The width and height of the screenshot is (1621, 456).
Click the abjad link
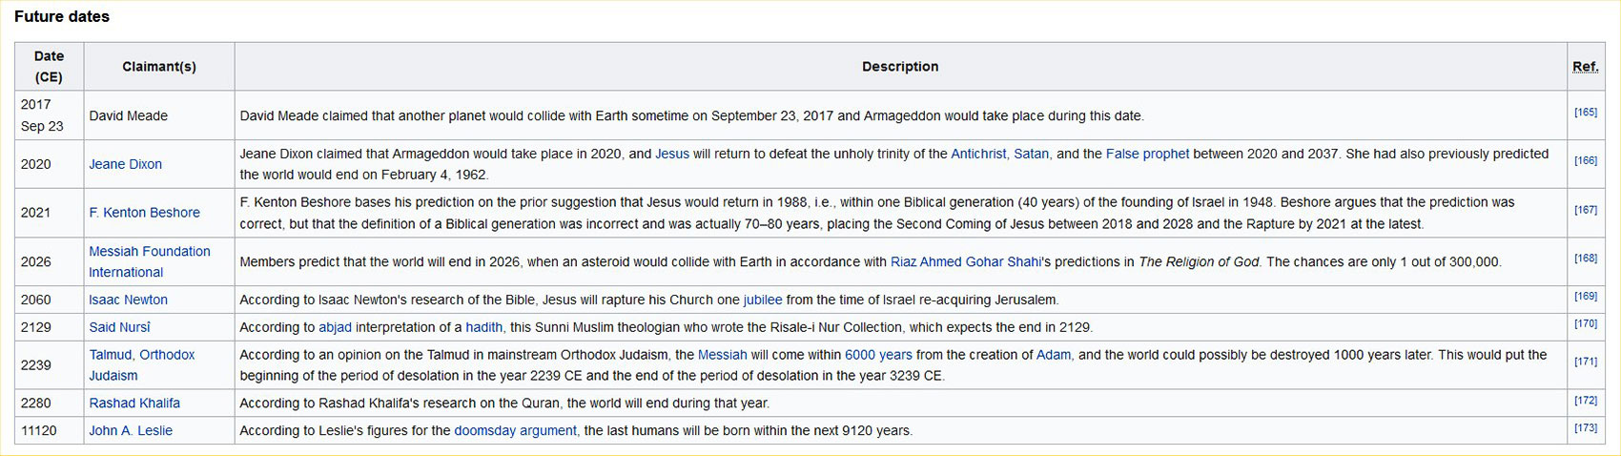[335, 327]
